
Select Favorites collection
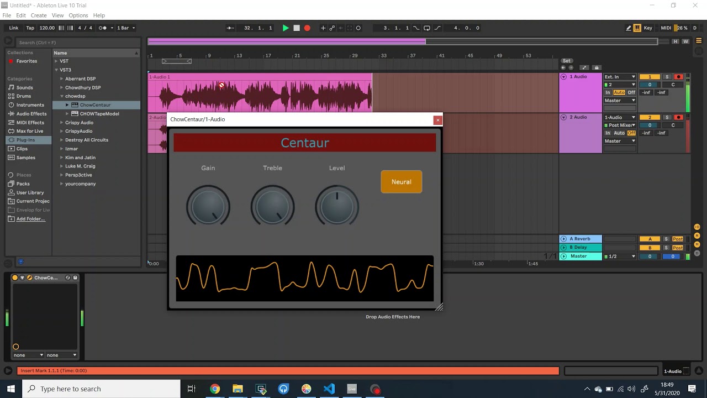27,61
